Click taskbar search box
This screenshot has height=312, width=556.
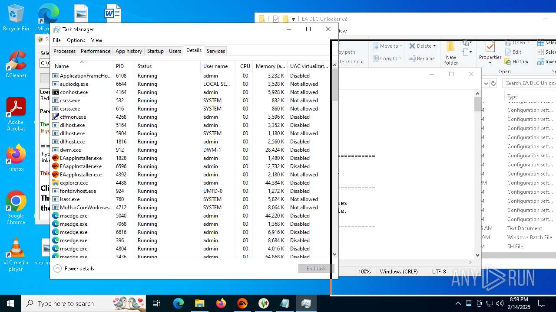pos(84,303)
